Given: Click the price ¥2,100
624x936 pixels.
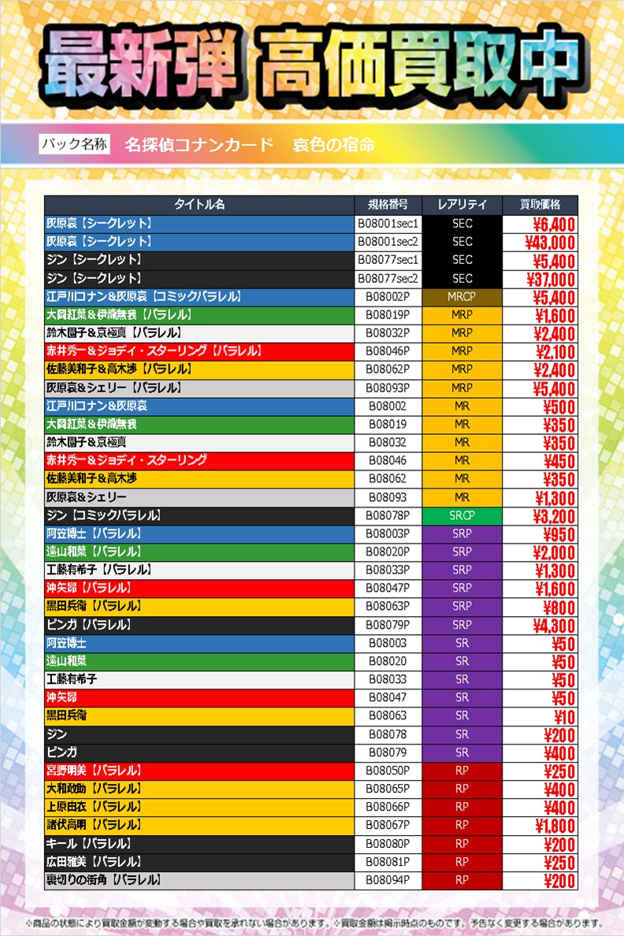Looking at the screenshot, I should click(555, 352).
